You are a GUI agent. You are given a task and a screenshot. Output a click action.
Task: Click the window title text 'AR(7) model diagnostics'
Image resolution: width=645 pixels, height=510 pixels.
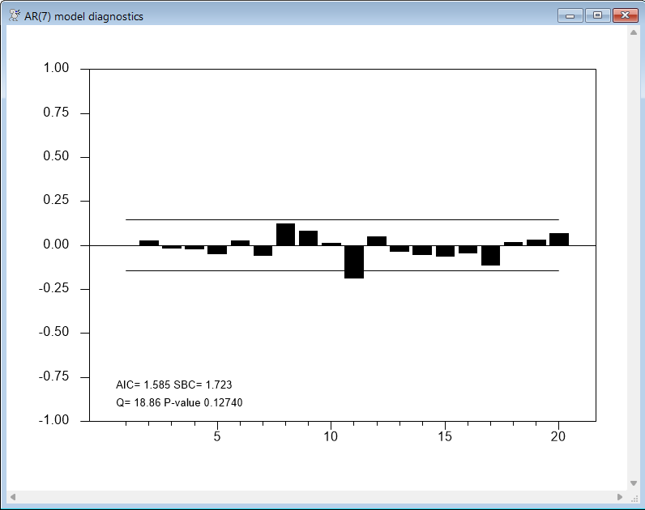[x=84, y=16]
